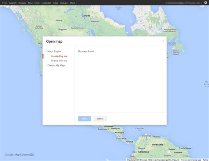The width and height of the screenshot is (209, 161).
Task: Open Images from the top bar
Action: point(22,3)
